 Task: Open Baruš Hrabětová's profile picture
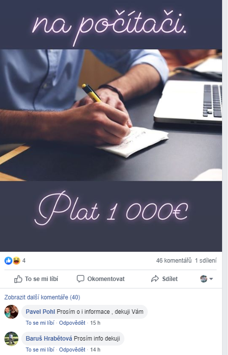coord(11,339)
